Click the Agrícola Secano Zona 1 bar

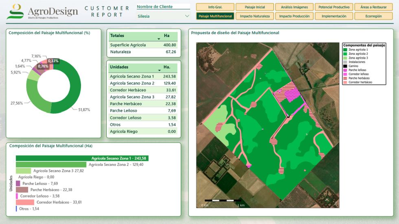(x=82, y=158)
